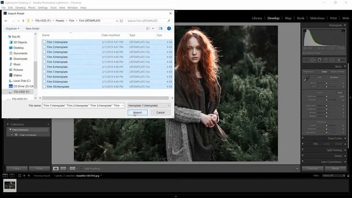Show main window icon in filmstrip bar

[x=5, y=175]
